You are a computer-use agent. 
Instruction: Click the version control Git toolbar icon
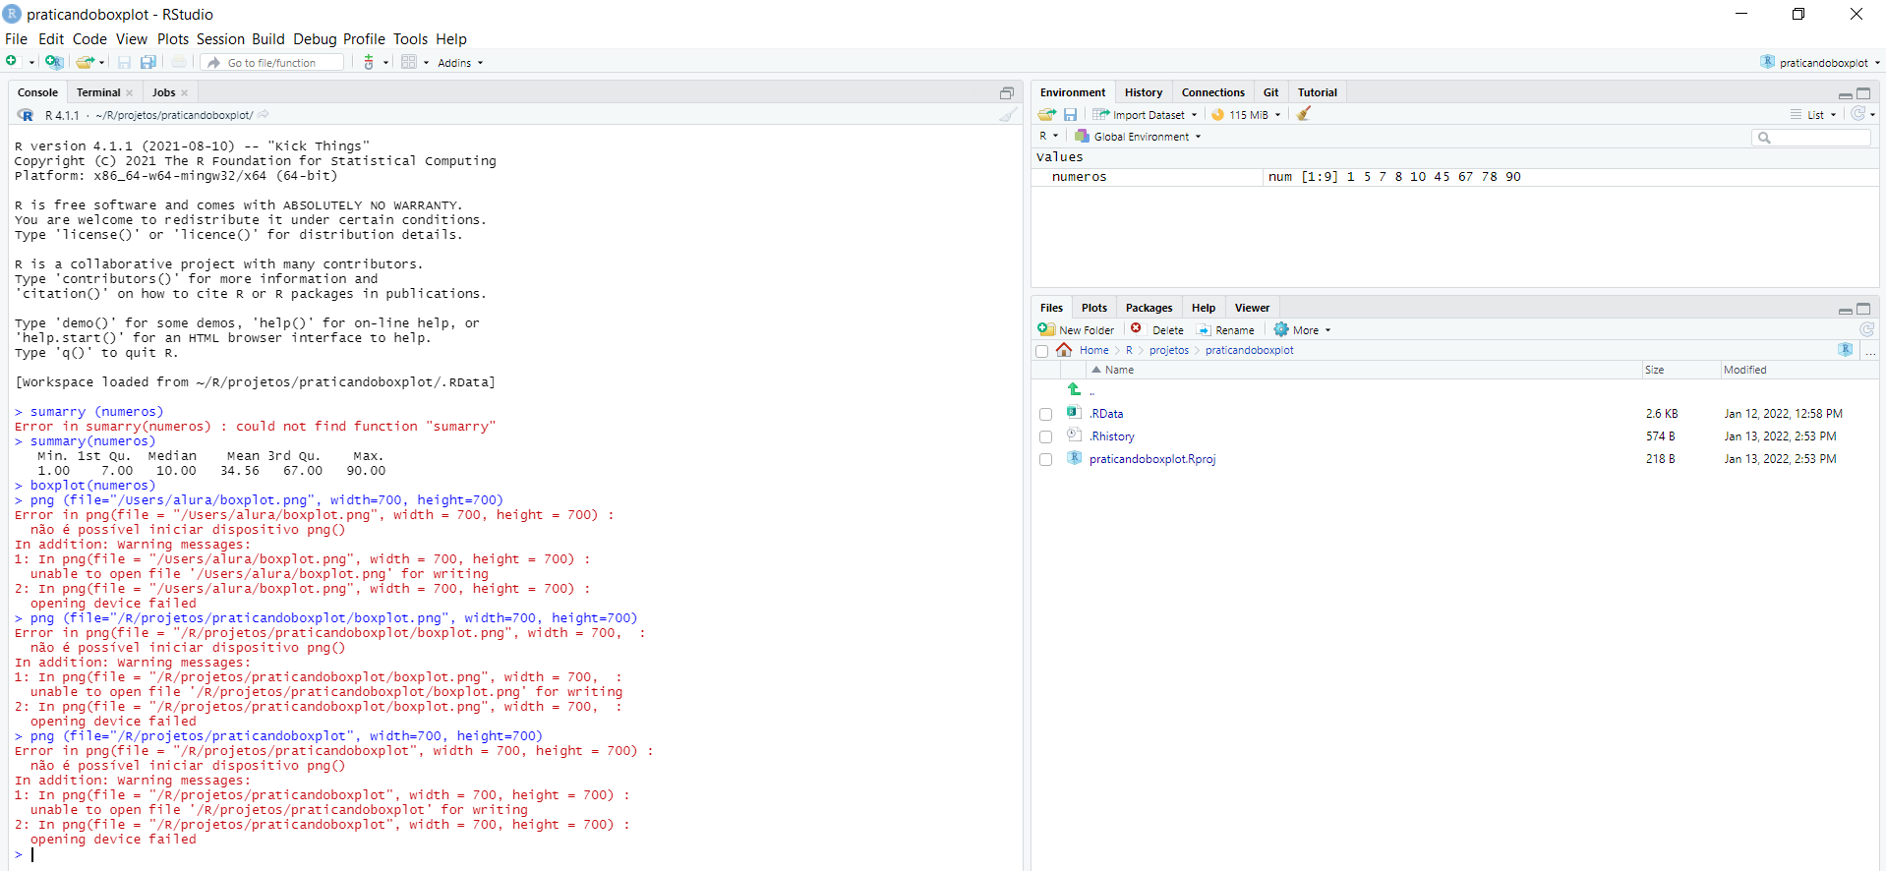pyautogui.click(x=369, y=62)
